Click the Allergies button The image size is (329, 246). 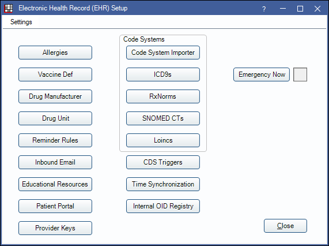click(55, 53)
